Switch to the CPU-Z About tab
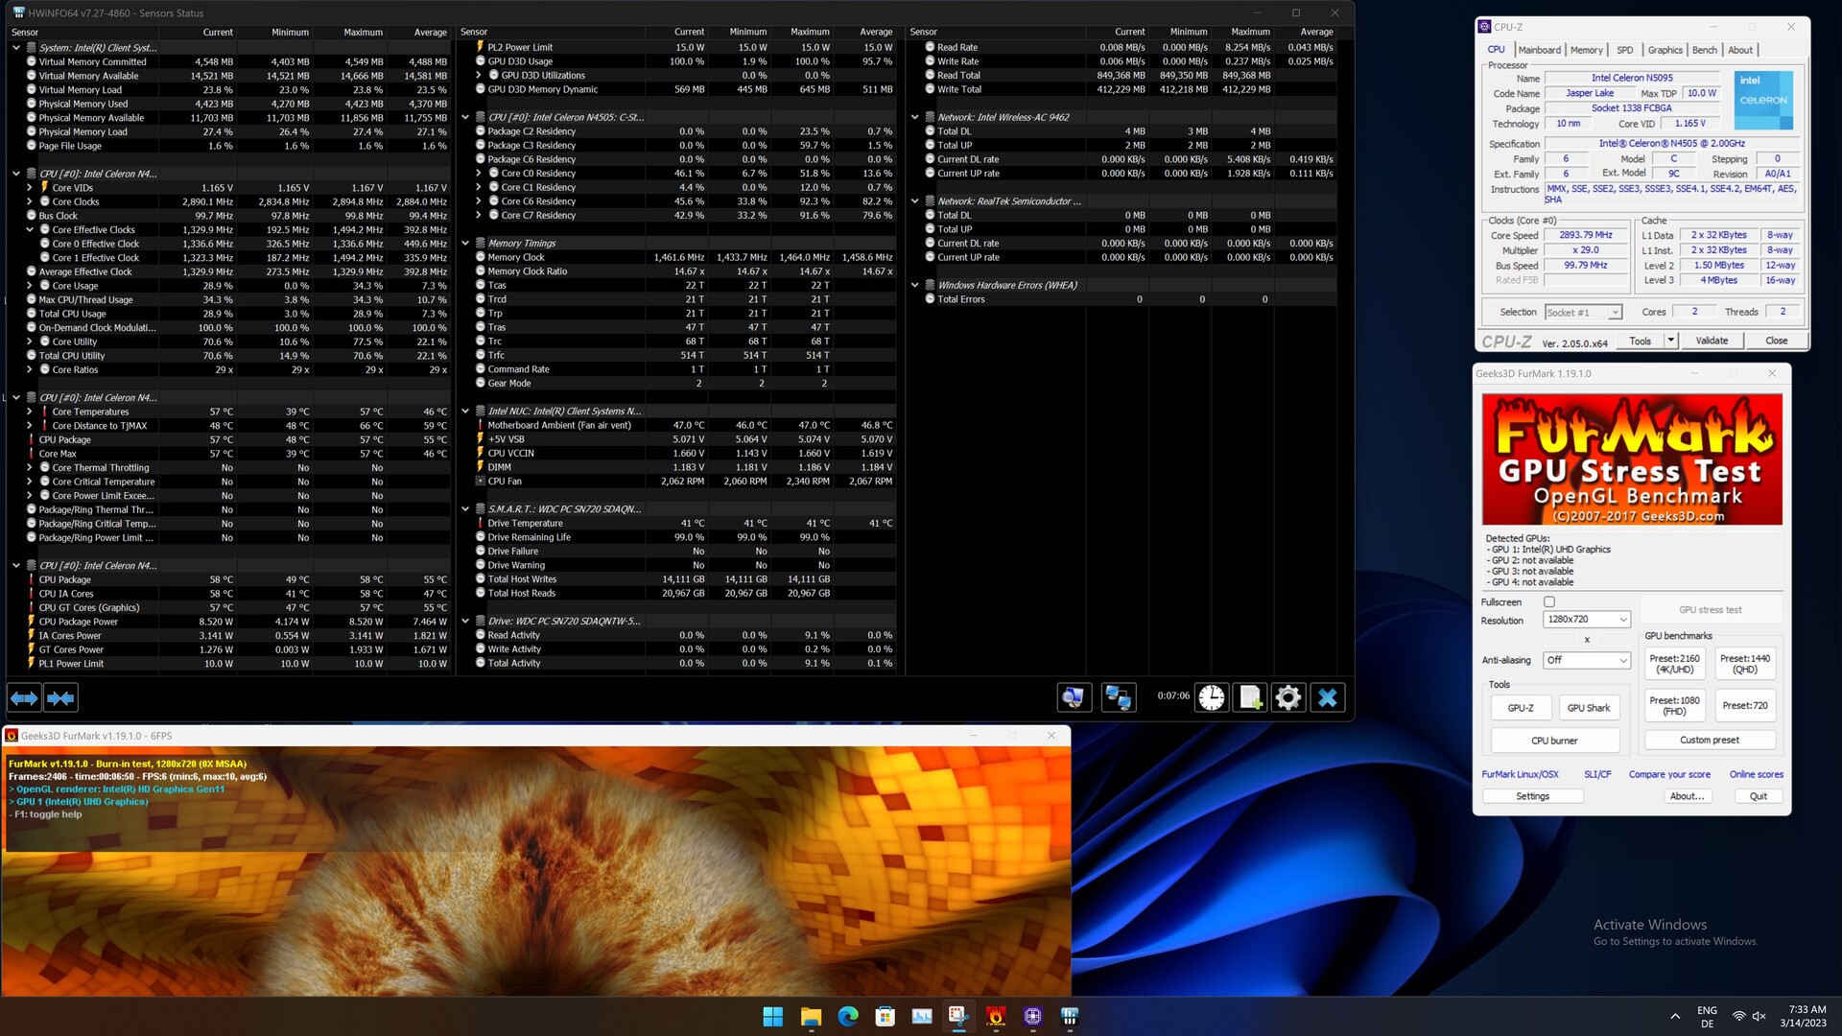 point(1740,50)
